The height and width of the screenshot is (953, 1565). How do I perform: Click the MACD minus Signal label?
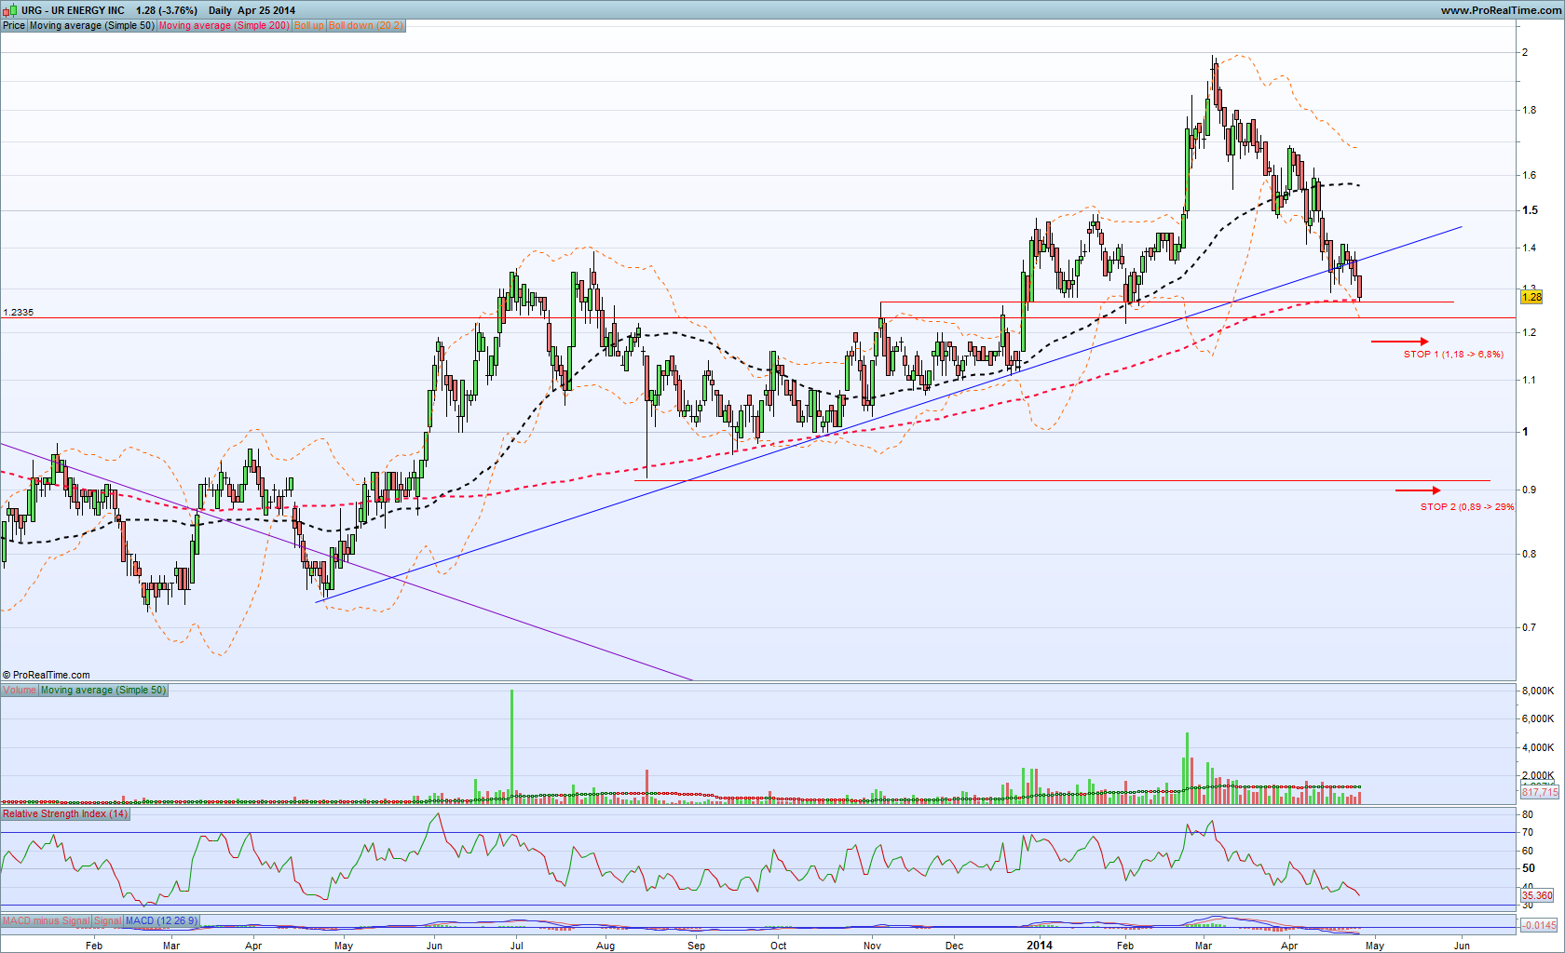coord(47,921)
